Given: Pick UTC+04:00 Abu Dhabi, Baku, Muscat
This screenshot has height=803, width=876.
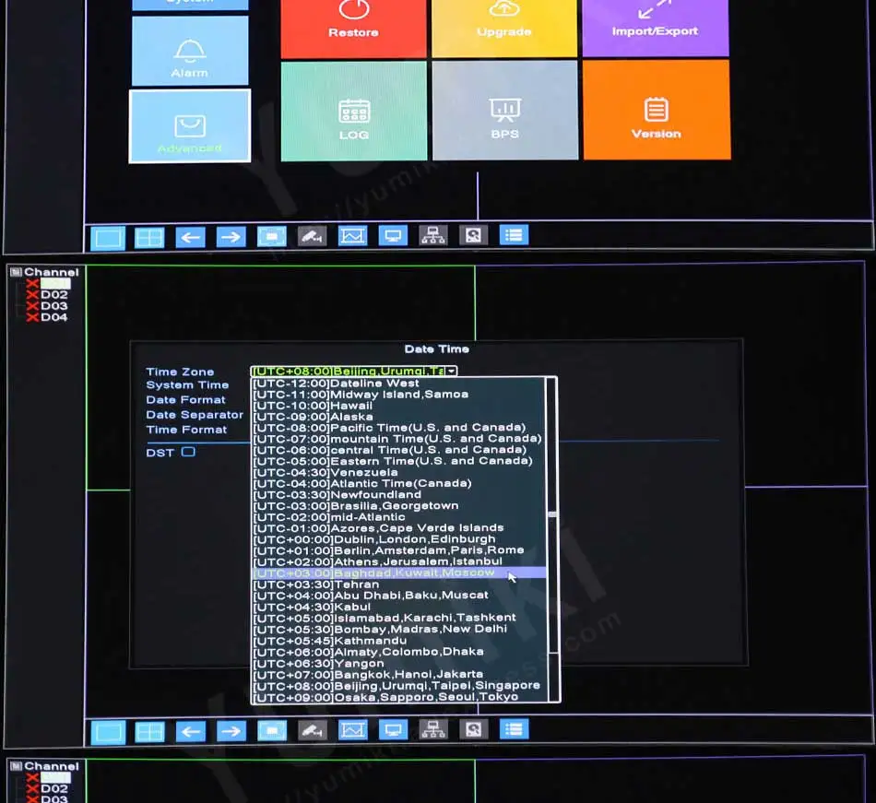Looking at the screenshot, I should point(399,596).
